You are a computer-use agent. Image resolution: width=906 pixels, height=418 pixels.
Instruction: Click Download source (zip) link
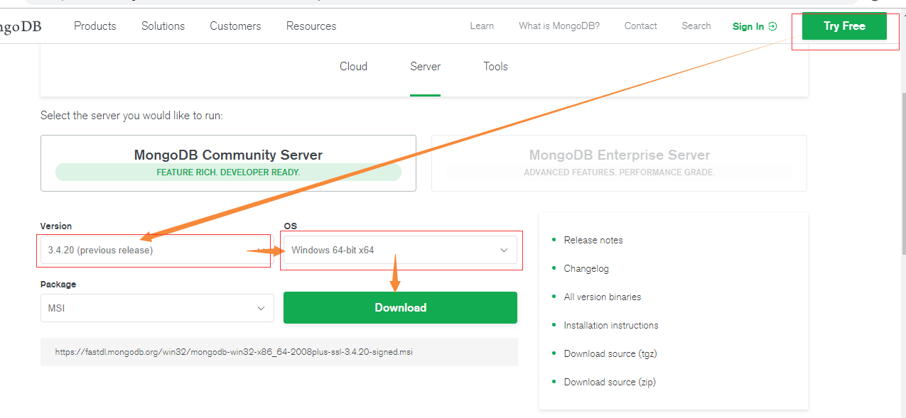610,382
